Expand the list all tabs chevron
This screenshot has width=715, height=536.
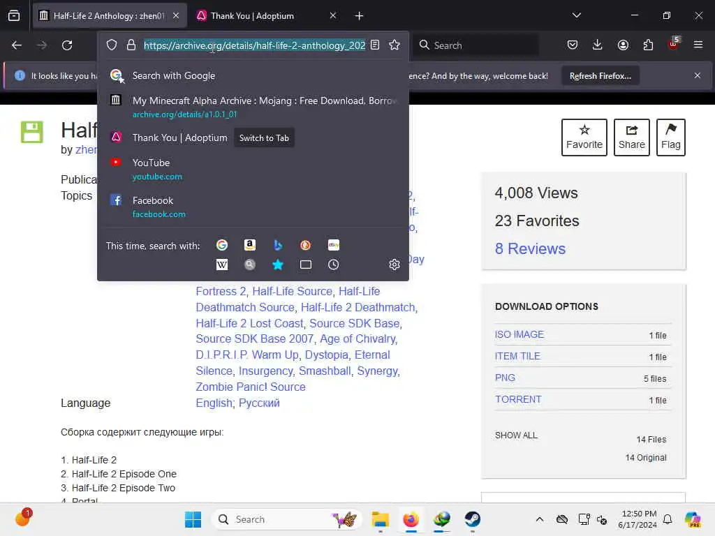576,15
